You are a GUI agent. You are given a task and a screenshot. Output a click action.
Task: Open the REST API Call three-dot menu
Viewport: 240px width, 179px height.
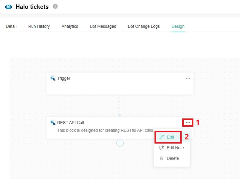click(188, 122)
